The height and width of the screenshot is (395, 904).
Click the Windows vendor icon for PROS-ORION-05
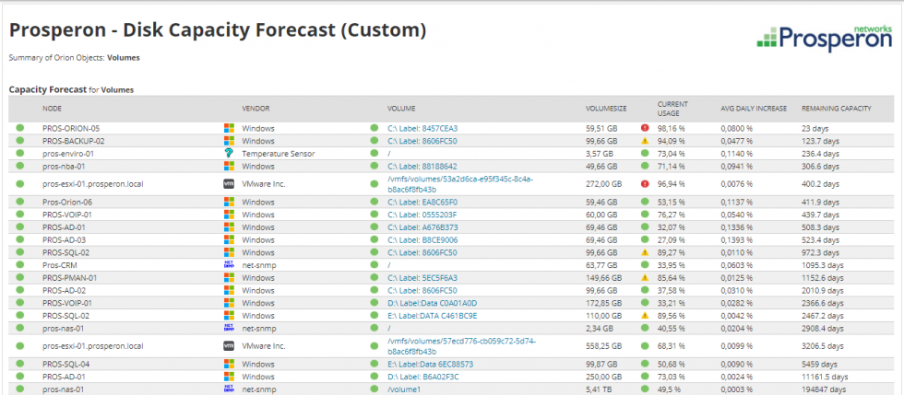[x=229, y=128]
